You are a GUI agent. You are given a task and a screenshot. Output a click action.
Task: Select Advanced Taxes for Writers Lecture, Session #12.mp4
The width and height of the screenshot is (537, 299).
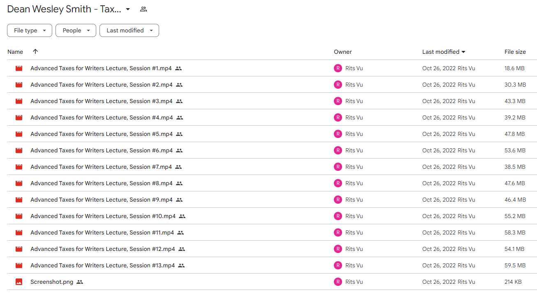tap(103, 249)
